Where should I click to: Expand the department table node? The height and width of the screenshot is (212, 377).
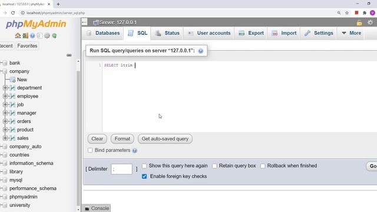[5, 88]
